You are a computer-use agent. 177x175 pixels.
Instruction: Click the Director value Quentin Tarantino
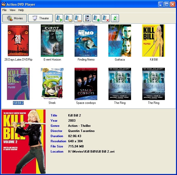81,131
